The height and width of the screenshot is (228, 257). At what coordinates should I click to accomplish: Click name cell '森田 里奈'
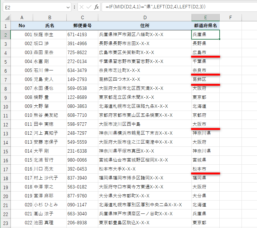pyautogui.click(x=50, y=53)
